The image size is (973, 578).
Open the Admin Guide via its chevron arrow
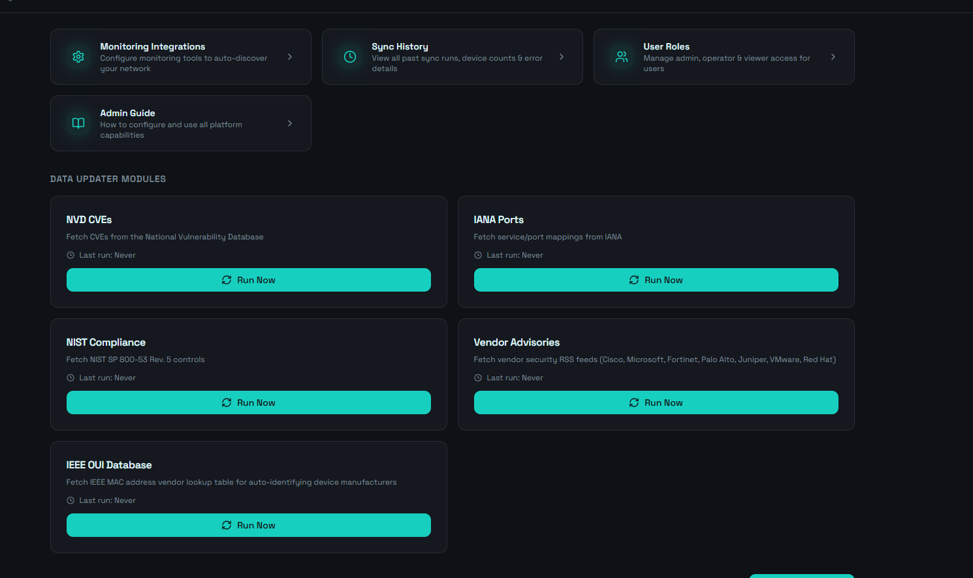(289, 123)
